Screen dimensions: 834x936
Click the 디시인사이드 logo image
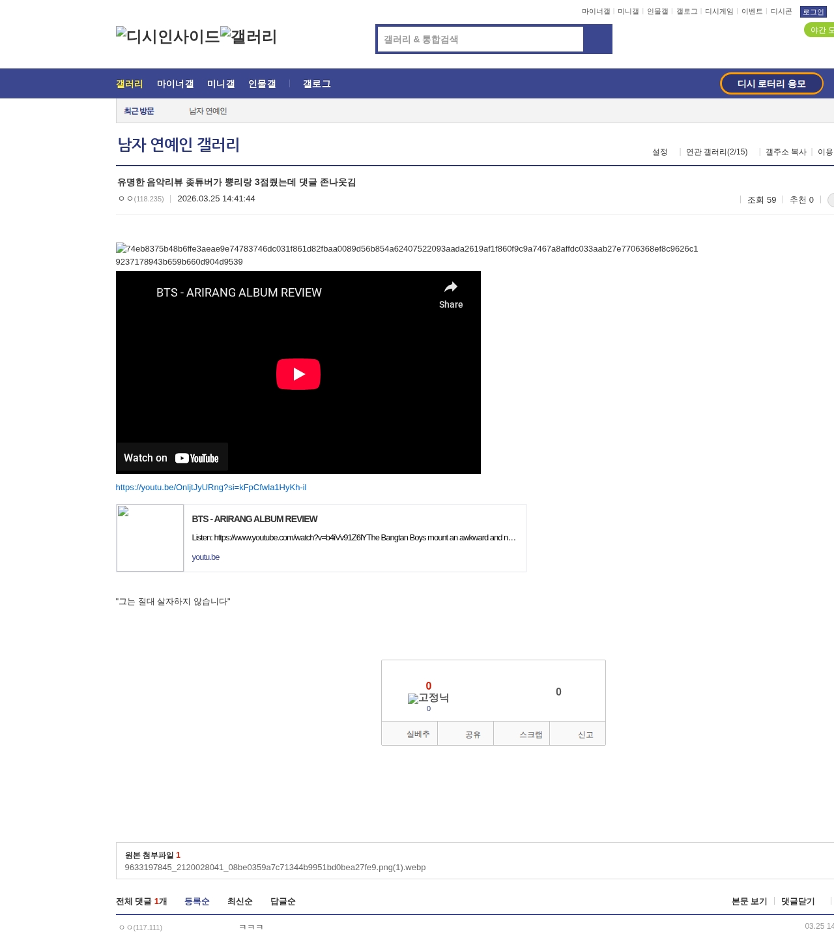tap(167, 37)
